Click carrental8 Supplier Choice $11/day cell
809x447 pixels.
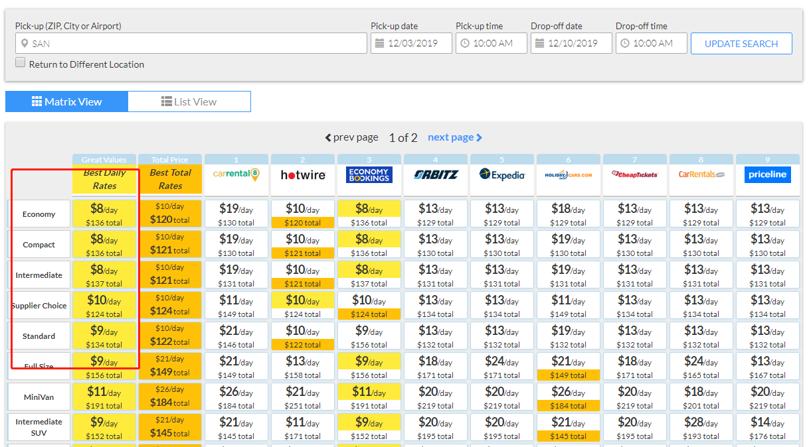point(236,306)
